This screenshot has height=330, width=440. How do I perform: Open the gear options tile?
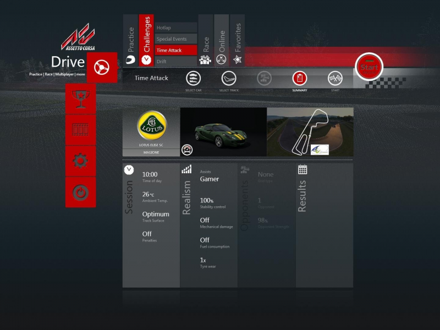coord(80,161)
